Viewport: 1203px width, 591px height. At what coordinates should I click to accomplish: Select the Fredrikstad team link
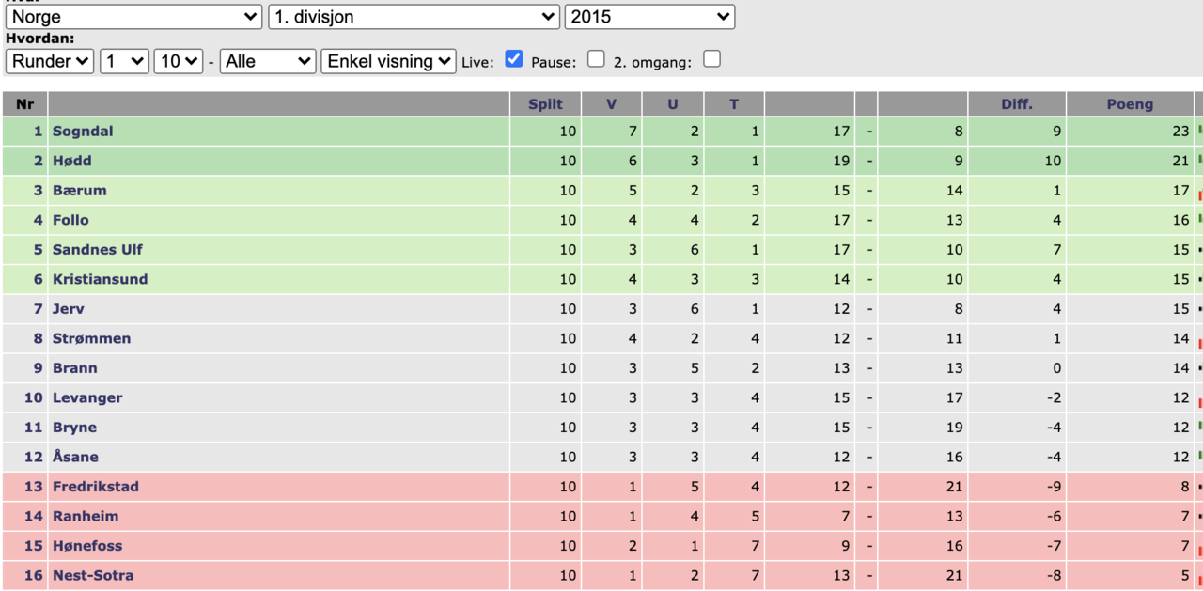pos(96,487)
